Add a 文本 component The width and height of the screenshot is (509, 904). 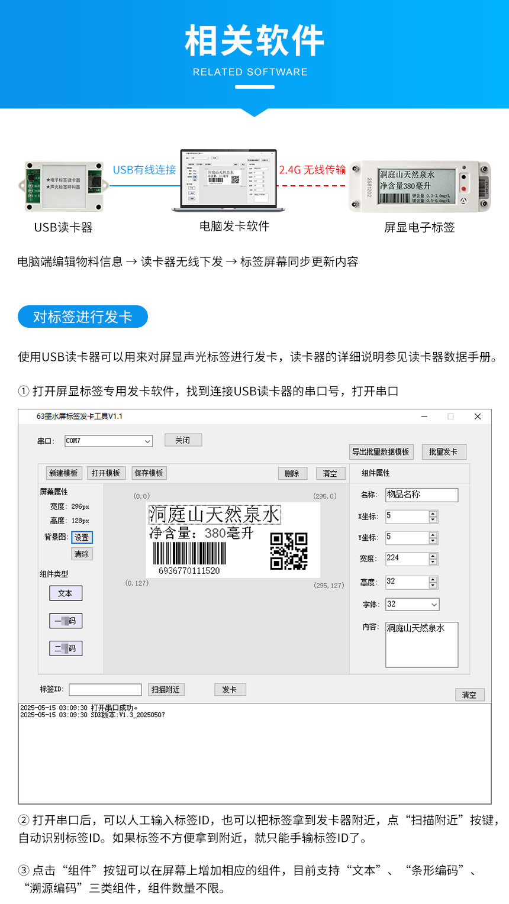pos(66,593)
